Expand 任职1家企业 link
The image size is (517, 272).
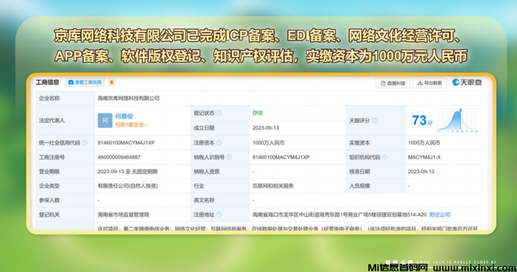(131, 125)
